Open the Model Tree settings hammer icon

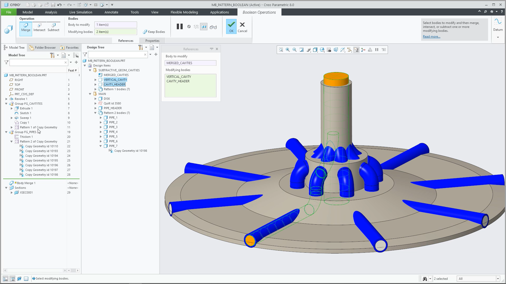(x=52, y=55)
